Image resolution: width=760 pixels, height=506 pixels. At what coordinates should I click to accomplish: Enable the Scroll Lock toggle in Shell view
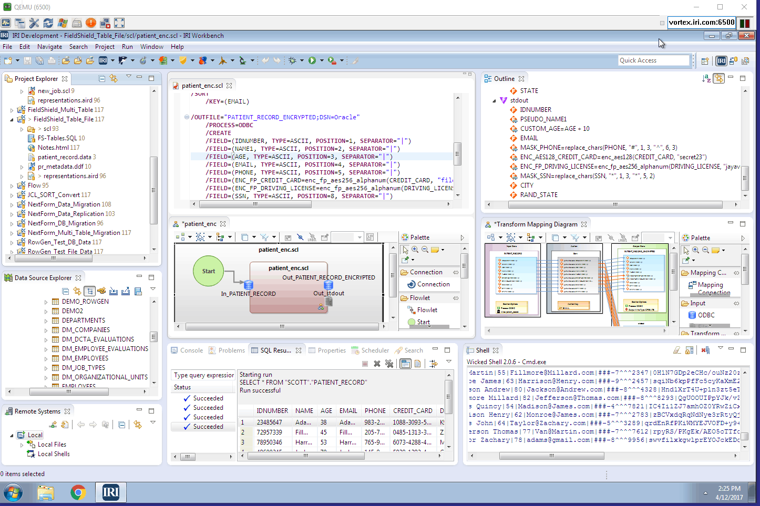click(690, 351)
